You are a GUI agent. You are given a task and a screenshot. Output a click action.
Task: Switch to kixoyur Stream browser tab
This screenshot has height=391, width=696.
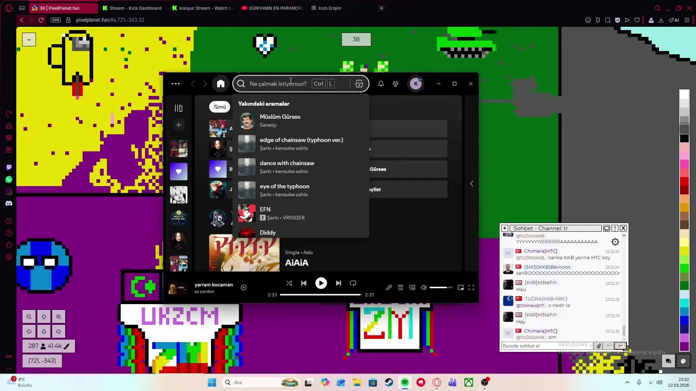(203, 8)
